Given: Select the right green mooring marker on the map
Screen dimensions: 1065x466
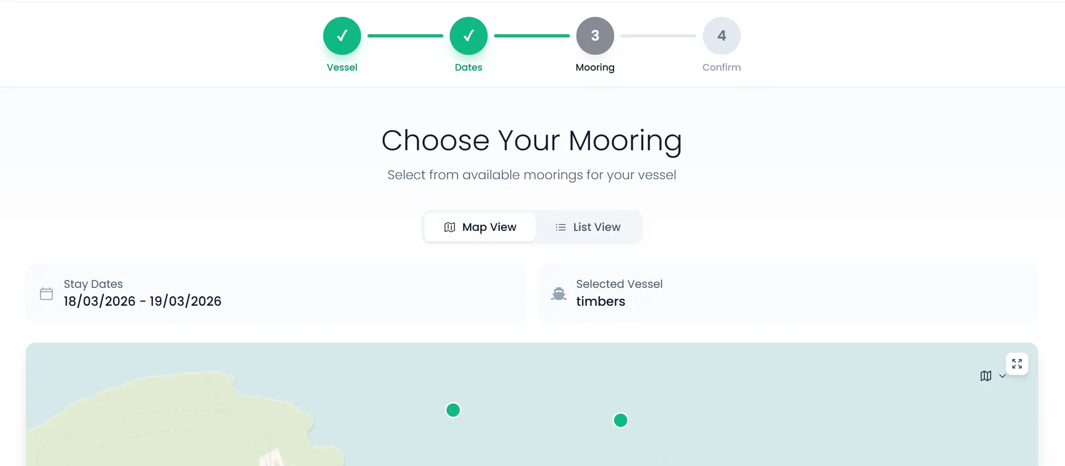Looking at the screenshot, I should click(x=621, y=420).
